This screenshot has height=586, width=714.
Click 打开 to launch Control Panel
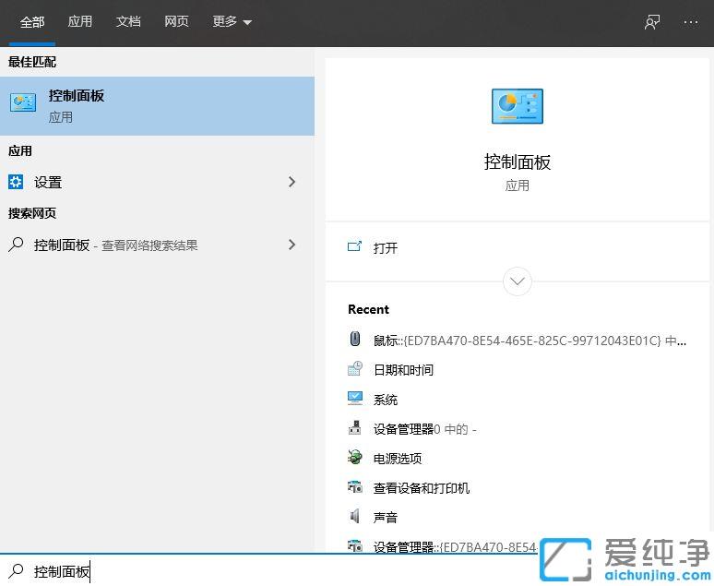[x=386, y=248]
